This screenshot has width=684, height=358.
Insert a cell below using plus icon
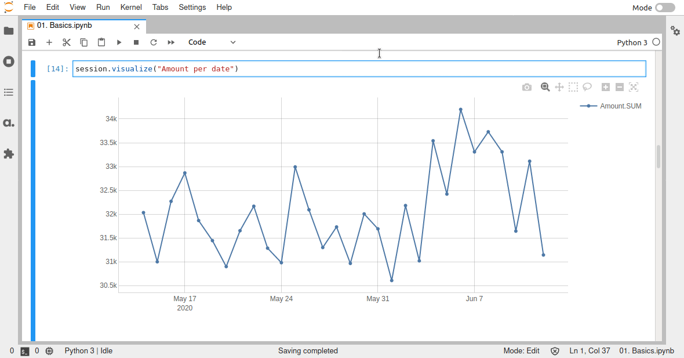coord(49,42)
